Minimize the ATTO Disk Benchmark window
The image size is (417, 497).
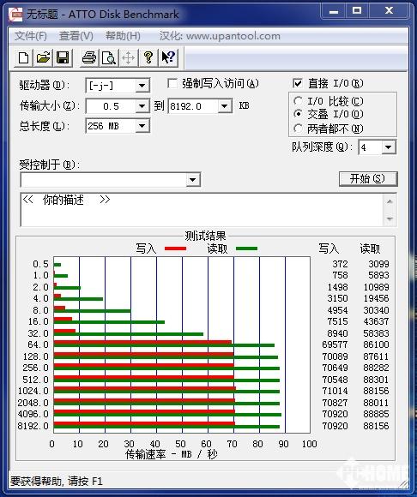coord(334,11)
